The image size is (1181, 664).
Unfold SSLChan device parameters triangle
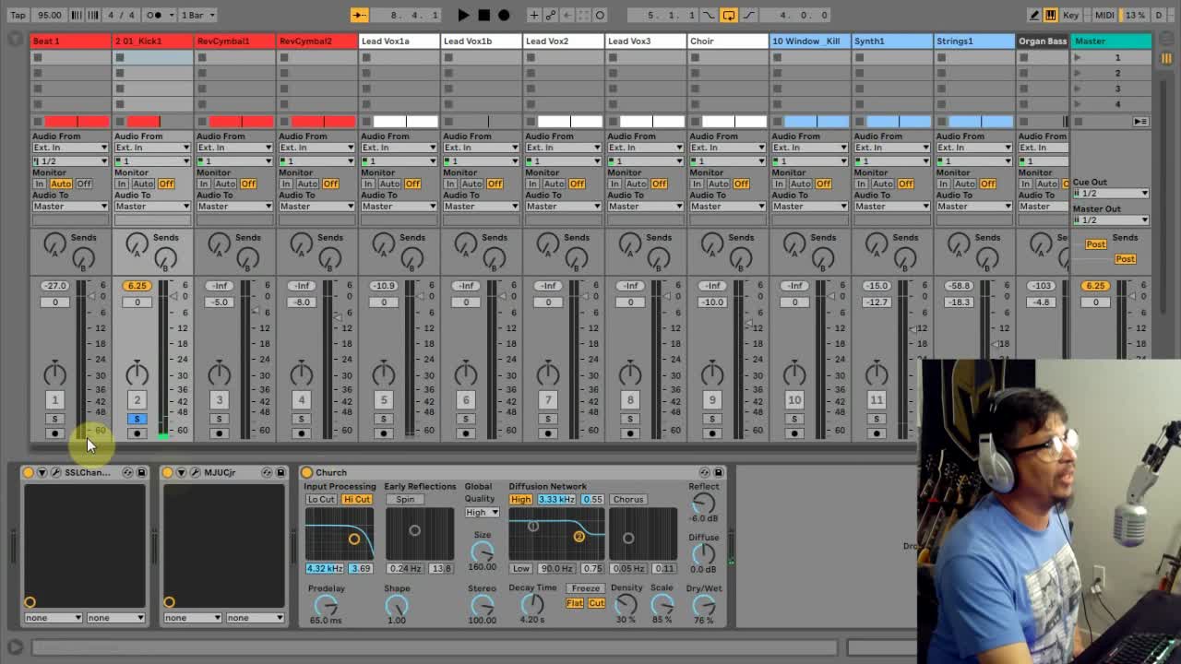point(42,472)
